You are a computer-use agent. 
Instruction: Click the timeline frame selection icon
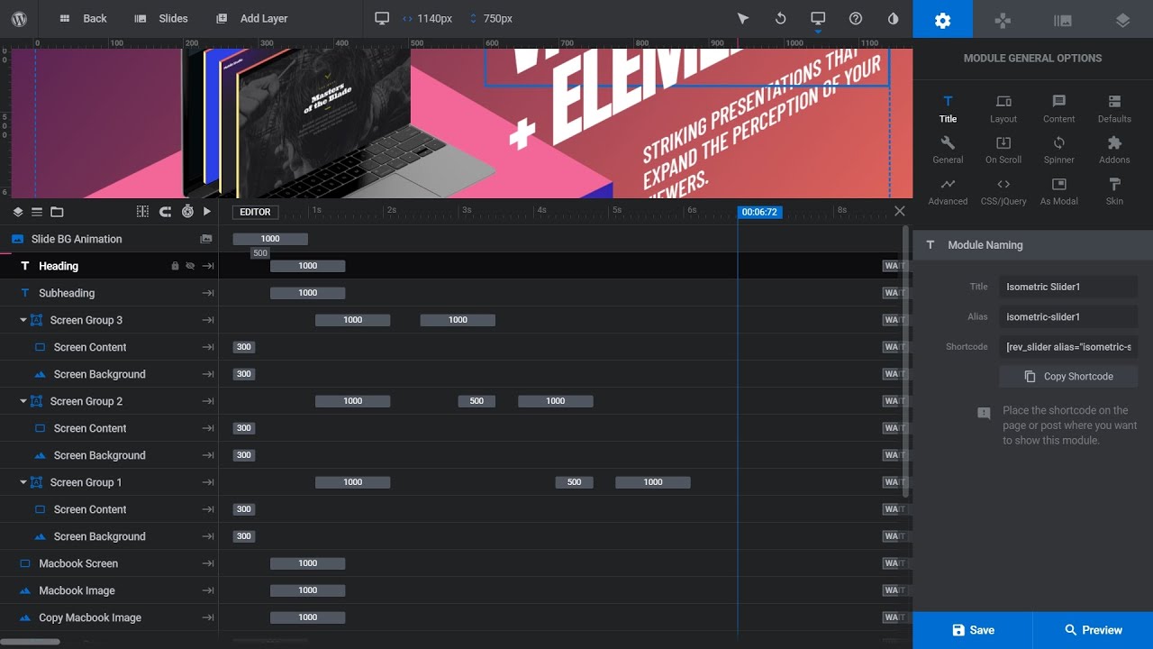pos(142,212)
